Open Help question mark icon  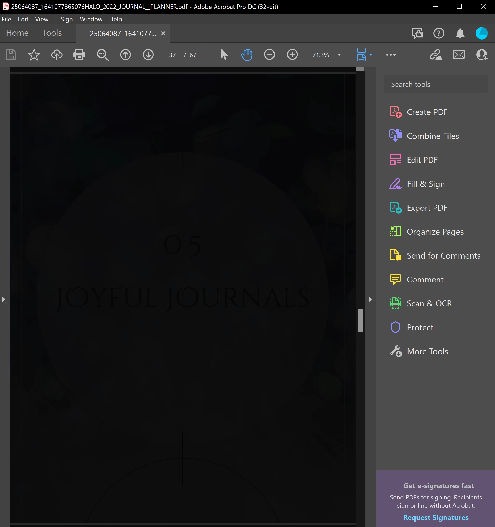pos(439,33)
